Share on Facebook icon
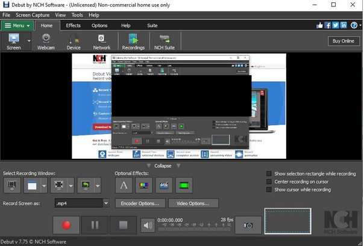This screenshot has width=364, height=246. click(x=328, y=25)
